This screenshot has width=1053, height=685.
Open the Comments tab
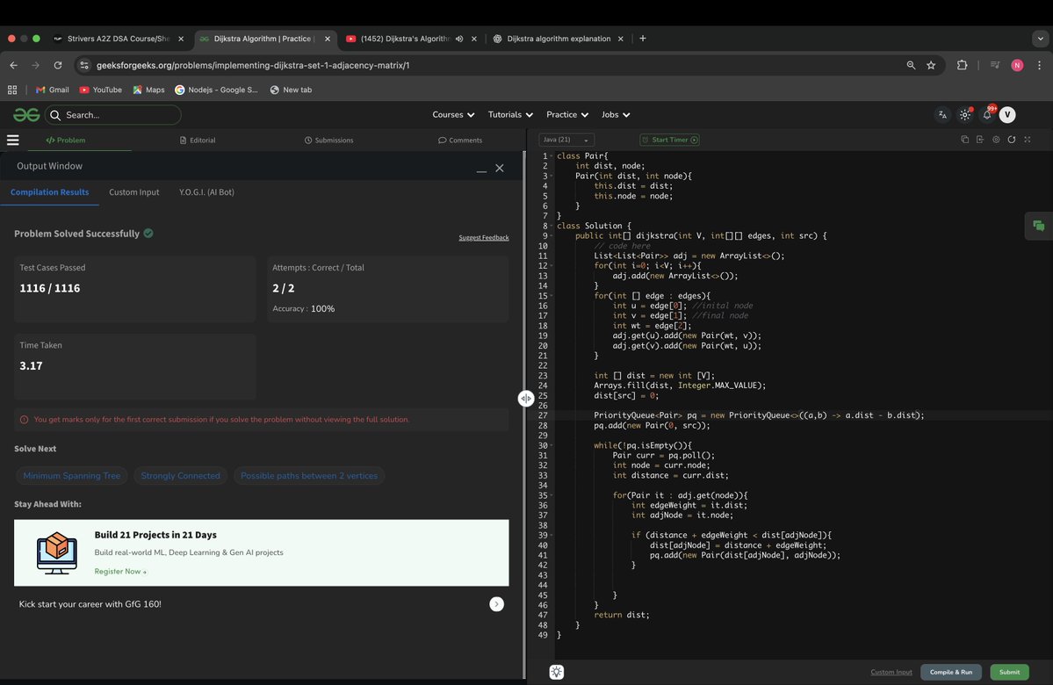tap(460, 141)
